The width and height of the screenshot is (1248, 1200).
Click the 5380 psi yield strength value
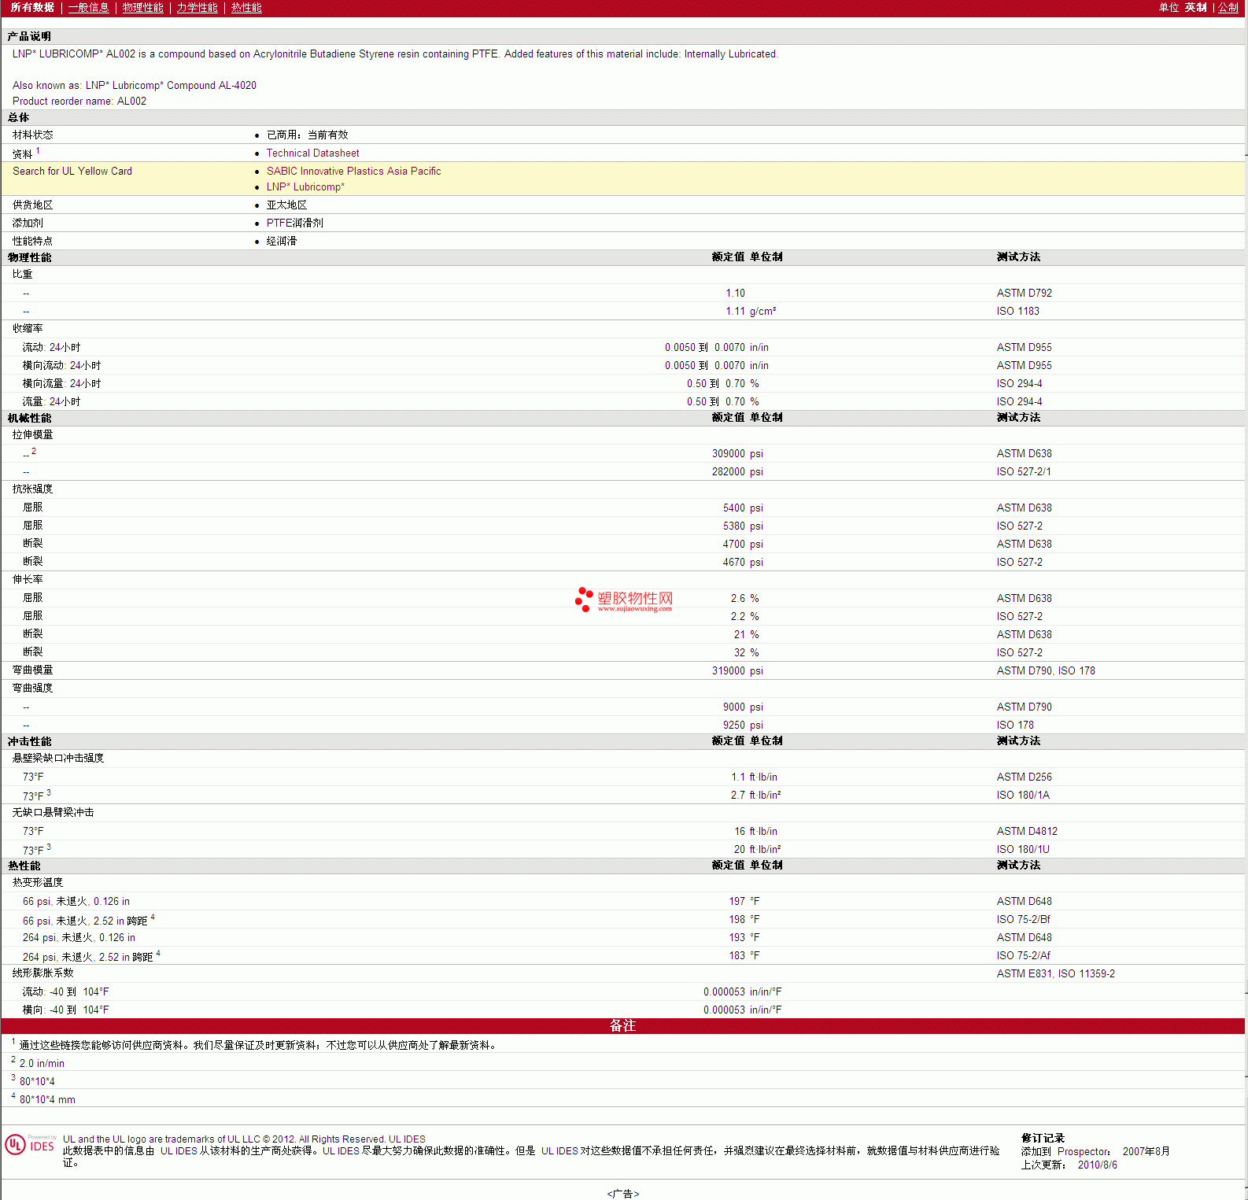pos(743,526)
